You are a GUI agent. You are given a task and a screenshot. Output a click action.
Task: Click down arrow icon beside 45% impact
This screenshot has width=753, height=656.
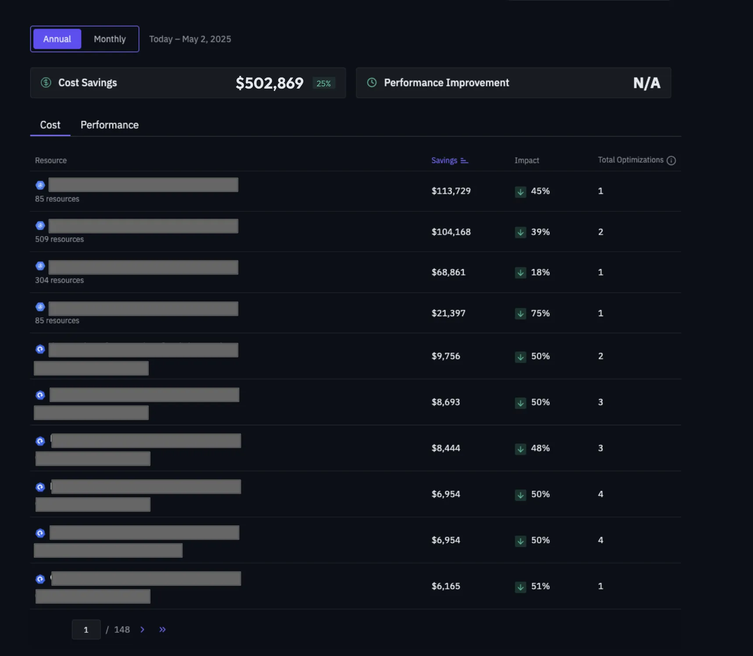[x=520, y=192]
